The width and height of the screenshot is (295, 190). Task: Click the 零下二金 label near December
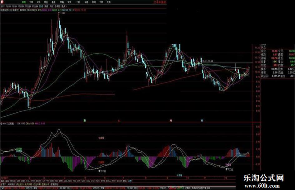[x=229, y=169]
